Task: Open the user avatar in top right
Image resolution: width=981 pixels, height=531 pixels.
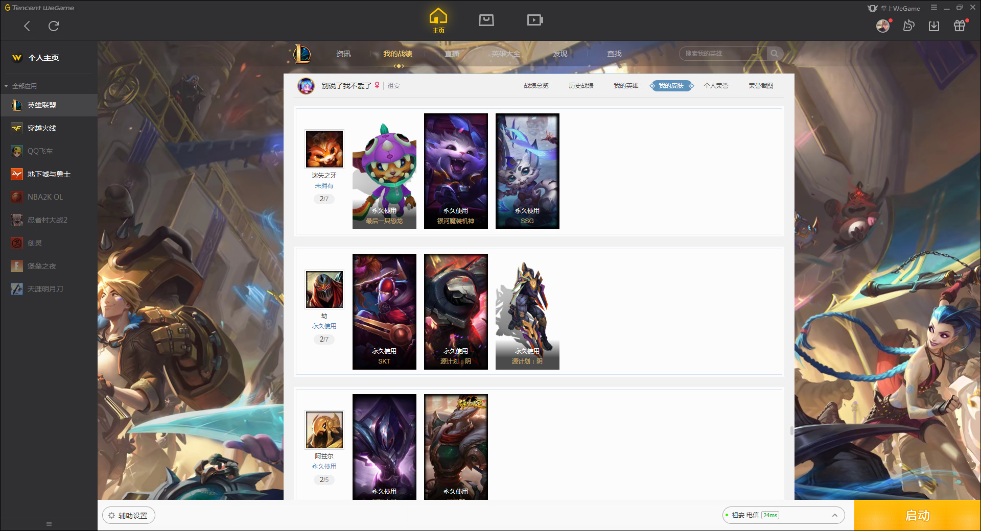Action: pos(883,26)
